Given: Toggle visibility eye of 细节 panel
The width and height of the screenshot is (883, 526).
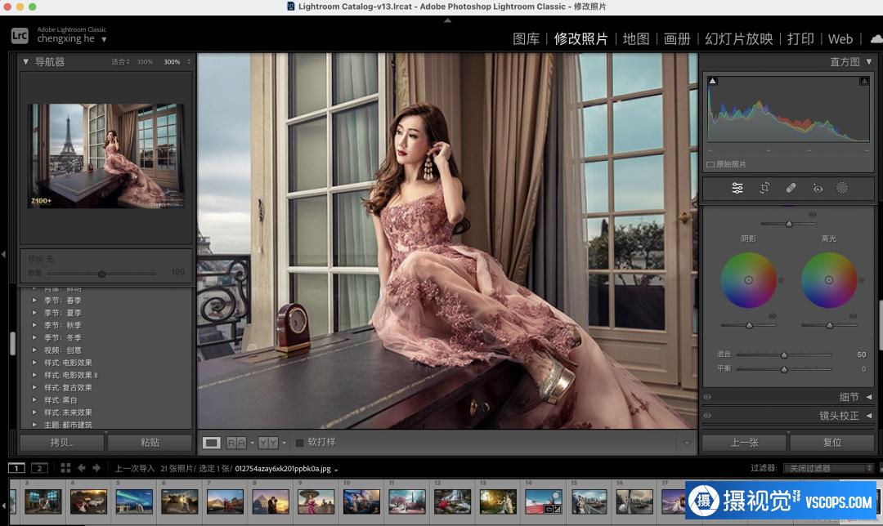Looking at the screenshot, I should tap(707, 397).
